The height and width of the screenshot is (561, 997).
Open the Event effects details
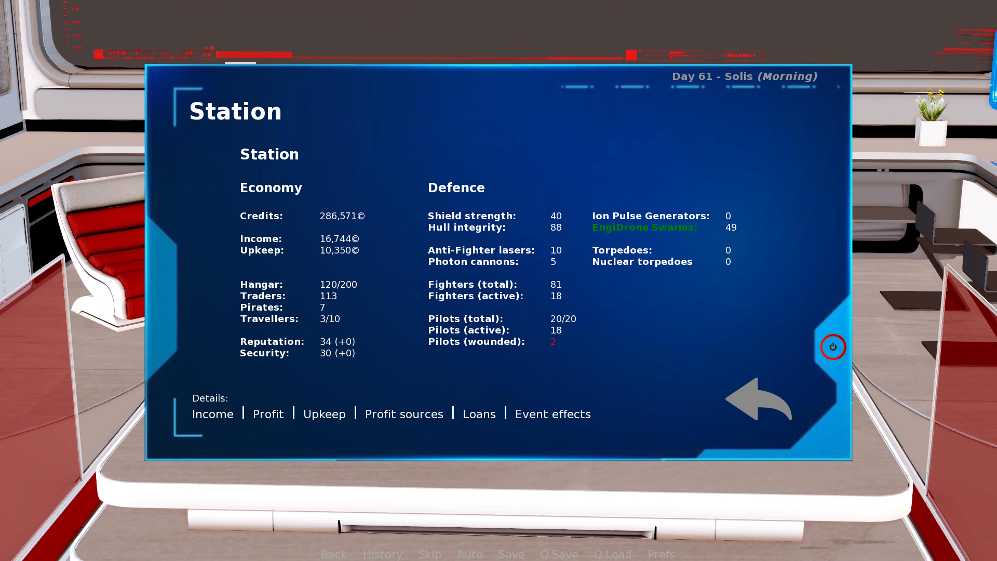click(x=553, y=413)
